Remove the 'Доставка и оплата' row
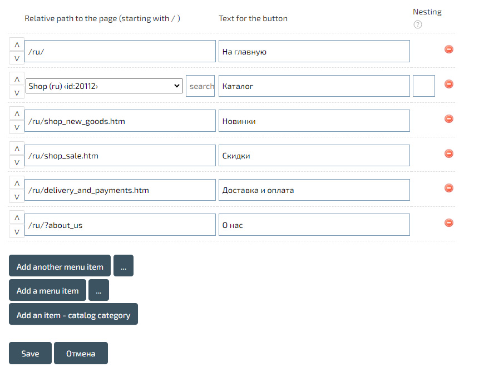This screenshot has width=479, height=372. [x=449, y=188]
